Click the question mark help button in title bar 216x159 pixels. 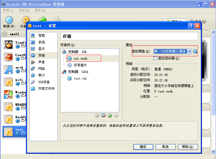click(191, 26)
